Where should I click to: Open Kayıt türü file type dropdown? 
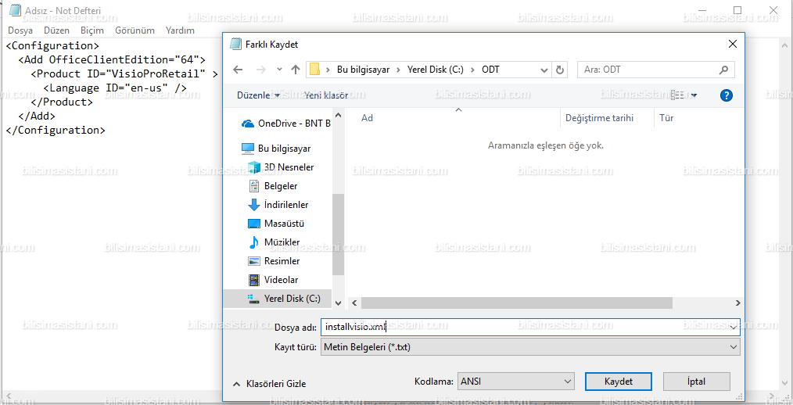(x=530, y=347)
